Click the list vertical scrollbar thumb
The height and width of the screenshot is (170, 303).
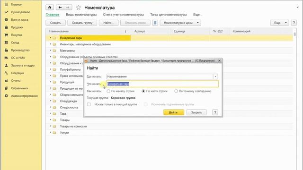294,34
